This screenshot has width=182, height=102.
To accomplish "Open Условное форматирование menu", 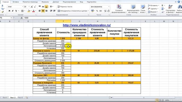I will tap(119, 9).
